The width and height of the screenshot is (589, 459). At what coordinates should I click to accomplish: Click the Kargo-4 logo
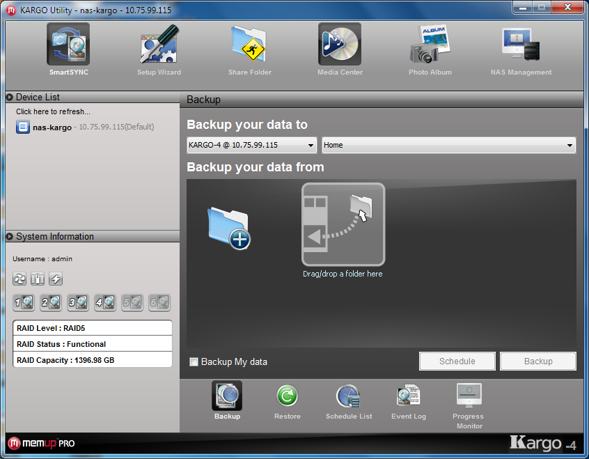(x=543, y=443)
